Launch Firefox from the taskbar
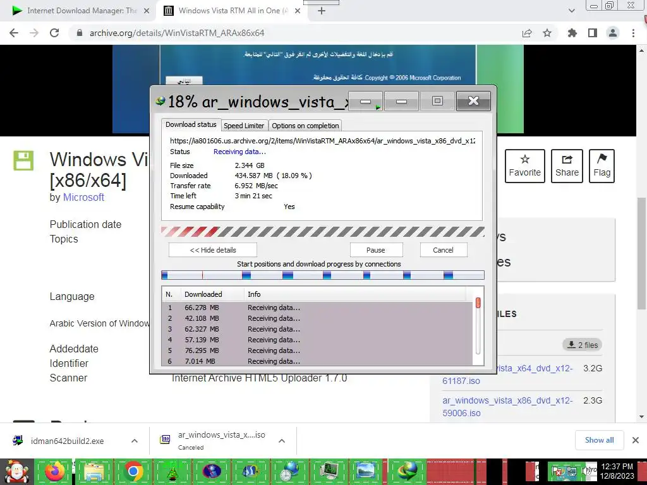 pos(54,471)
